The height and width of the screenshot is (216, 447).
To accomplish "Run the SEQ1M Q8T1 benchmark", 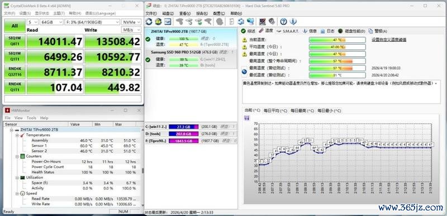I will point(15,41).
